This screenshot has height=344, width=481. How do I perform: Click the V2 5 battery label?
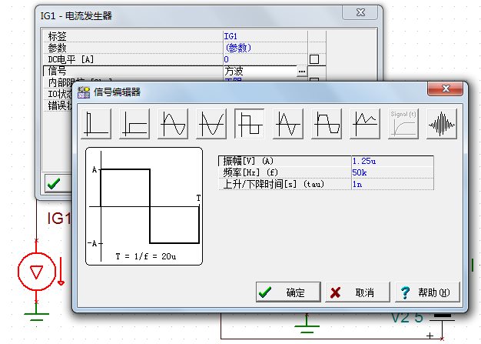coord(407,317)
